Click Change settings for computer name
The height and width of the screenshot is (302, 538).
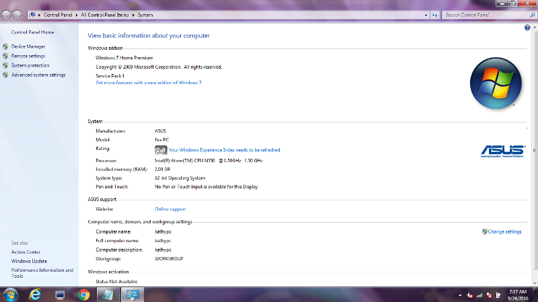point(504,231)
